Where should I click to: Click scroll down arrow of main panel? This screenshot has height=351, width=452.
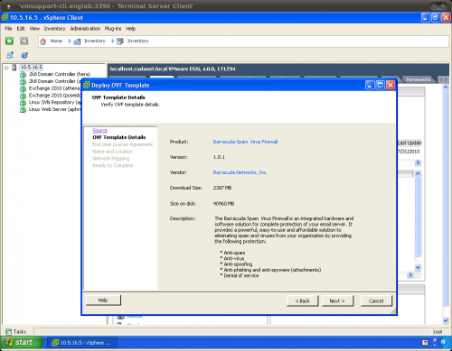pyautogui.click(x=446, y=320)
